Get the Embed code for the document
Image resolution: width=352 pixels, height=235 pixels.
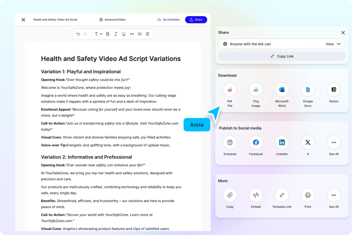(x=256, y=195)
